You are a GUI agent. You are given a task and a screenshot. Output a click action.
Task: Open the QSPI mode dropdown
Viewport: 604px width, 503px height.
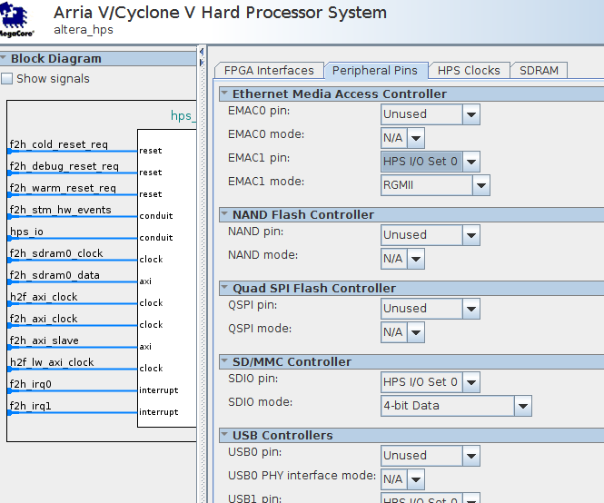click(x=402, y=332)
